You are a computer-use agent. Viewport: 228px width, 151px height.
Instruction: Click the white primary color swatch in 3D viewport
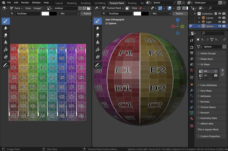click(x=137, y=13)
